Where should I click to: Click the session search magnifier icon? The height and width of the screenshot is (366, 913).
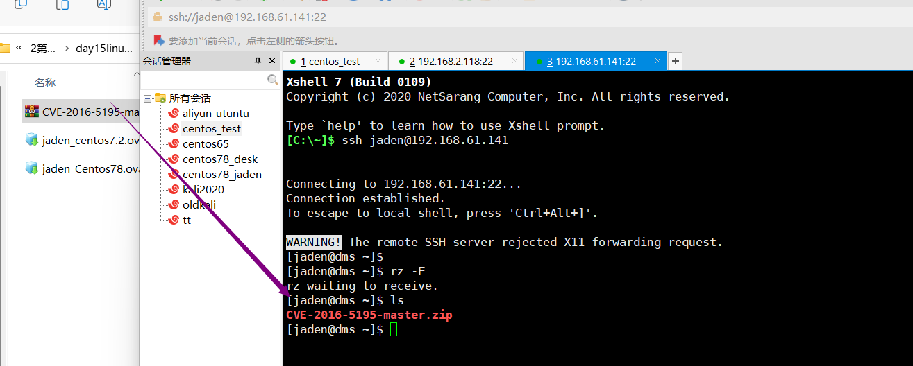tap(273, 80)
